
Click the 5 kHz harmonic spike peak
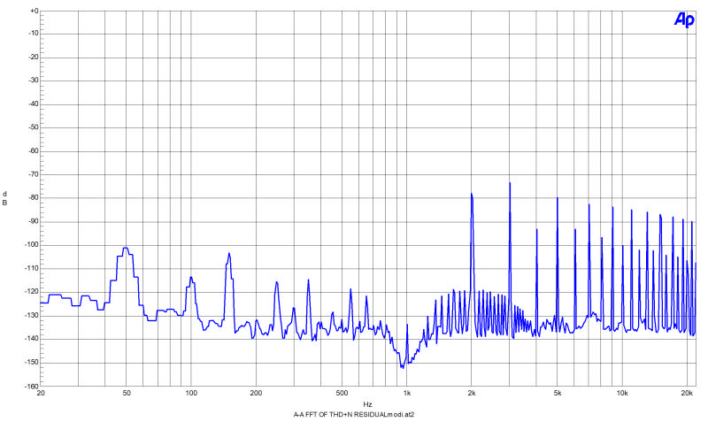[558, 197]
